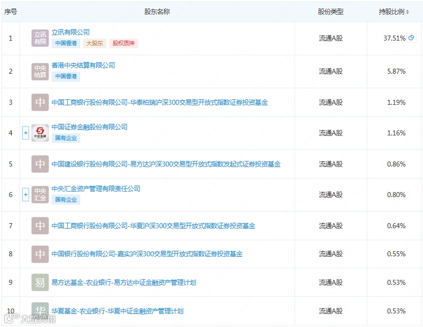The image size is (423, 327).
Task: Click 国有企业 tag under 中央汇金
Action: pos(66,200)
